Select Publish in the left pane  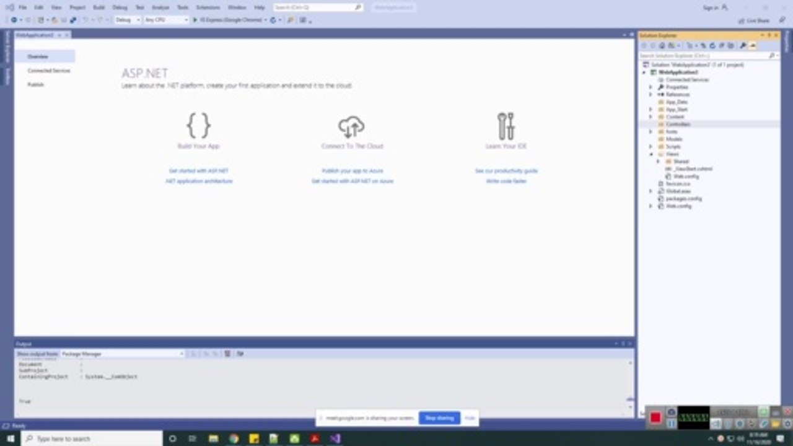pos(36,85)
